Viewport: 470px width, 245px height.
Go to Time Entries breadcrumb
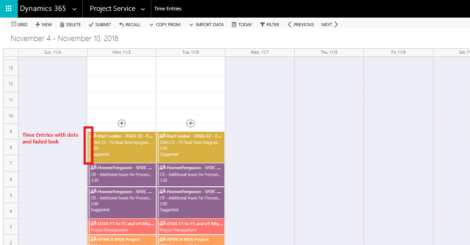168,9
